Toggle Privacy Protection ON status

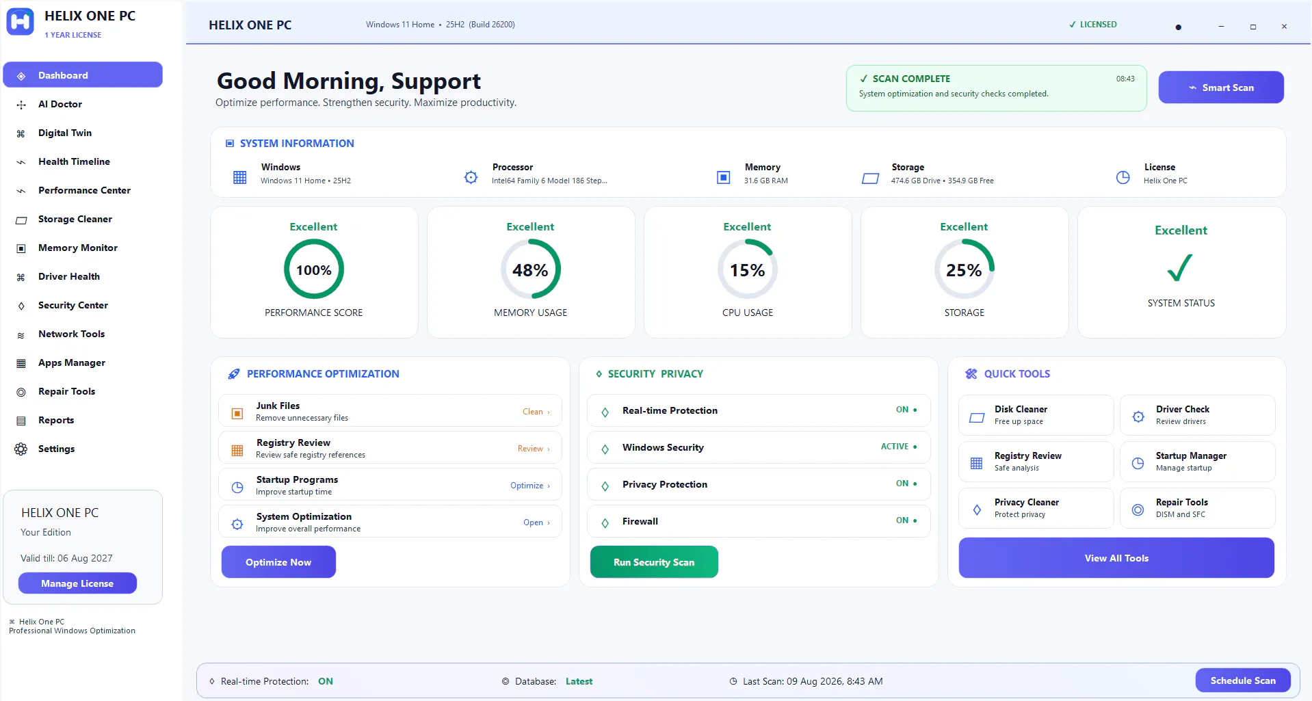906,484
